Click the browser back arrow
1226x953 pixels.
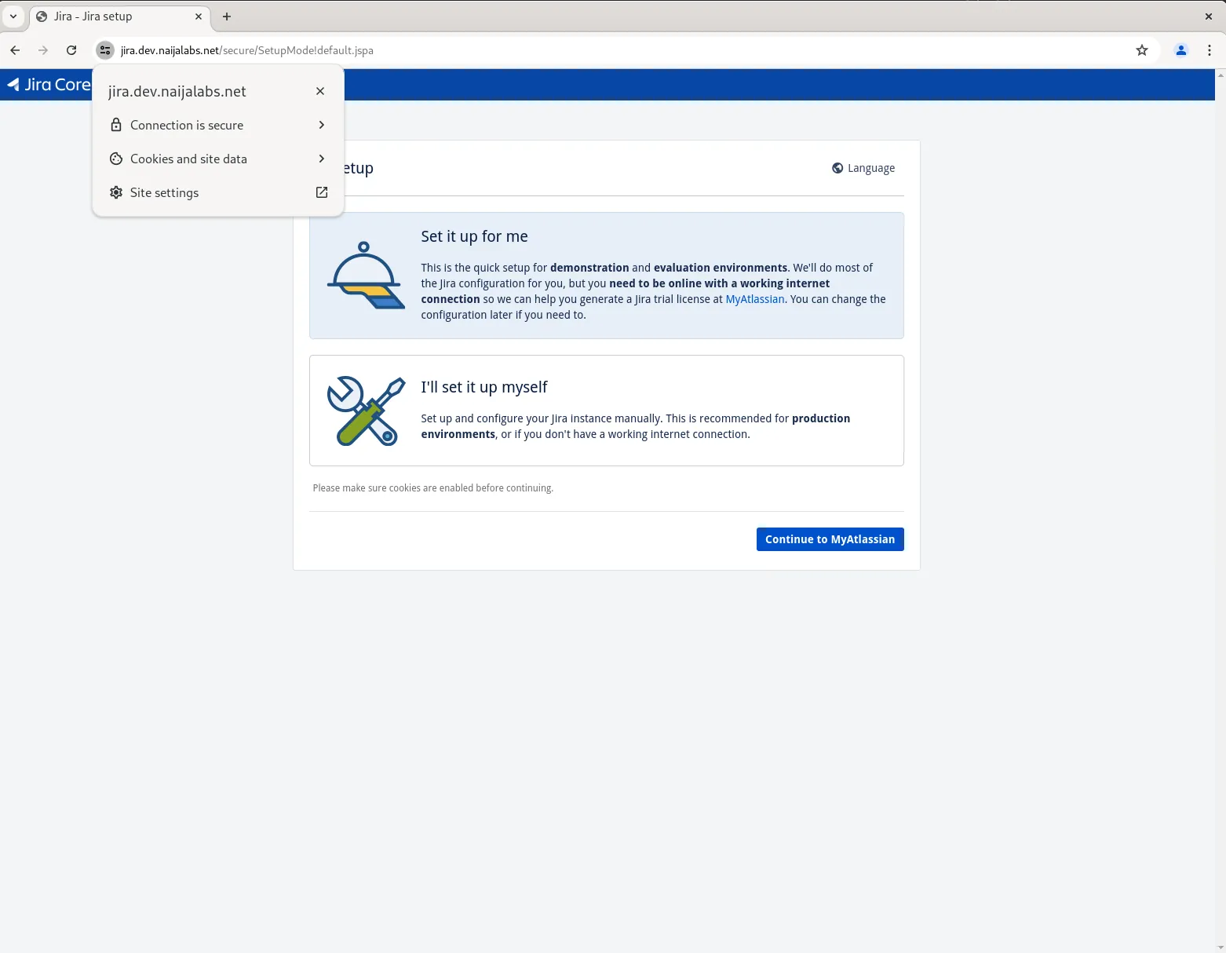click(x=15, y=50)
